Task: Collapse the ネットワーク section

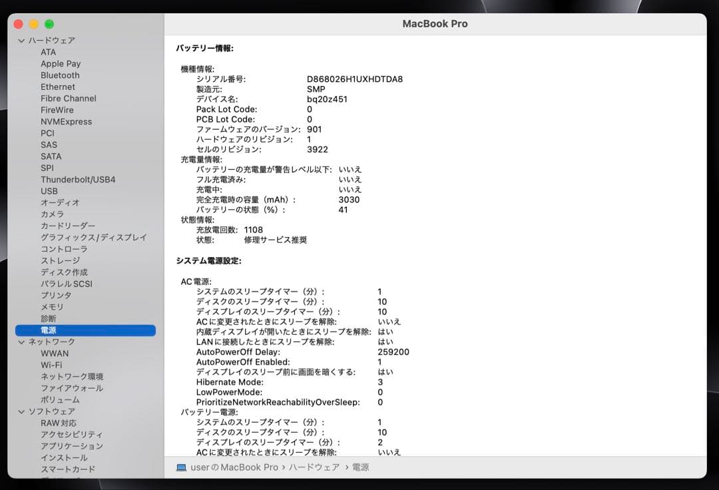Action: click(x=22, y=342)
